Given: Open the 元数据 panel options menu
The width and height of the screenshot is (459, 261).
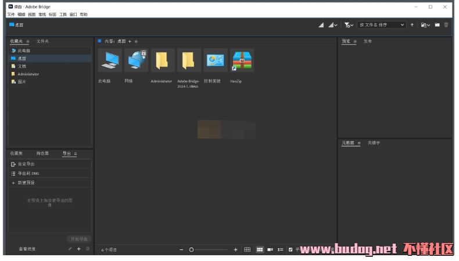Looking at the screenshot, I should pyautogui.click(x=359, y=143).
